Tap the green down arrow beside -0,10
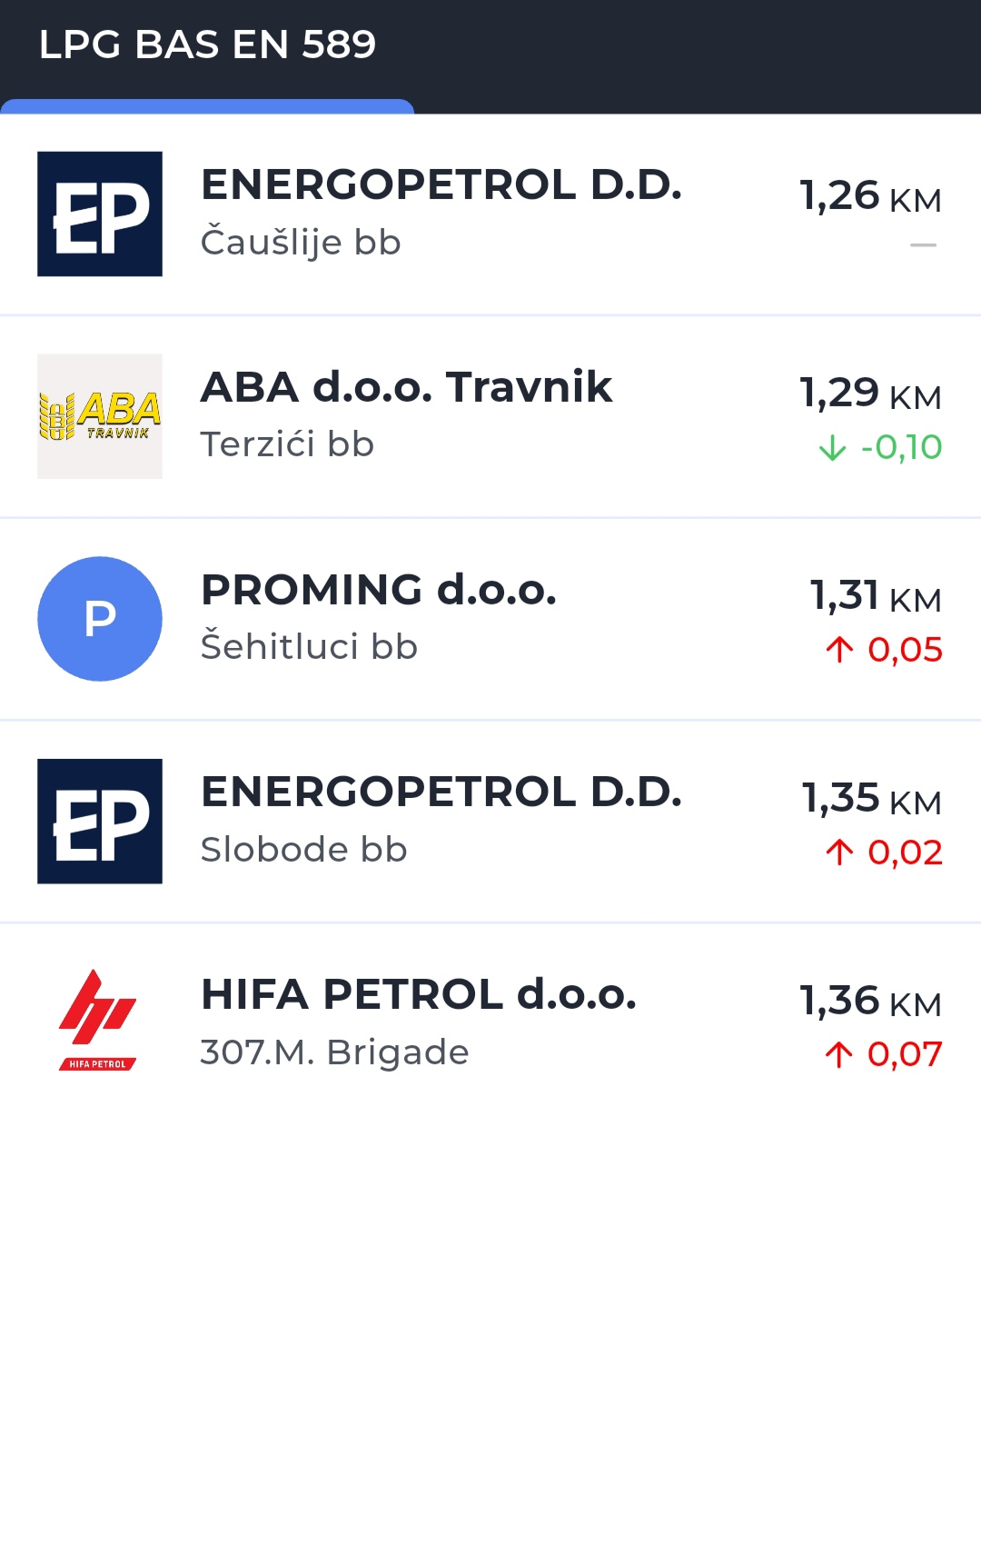981x1566 pixels. coord(832,448)
